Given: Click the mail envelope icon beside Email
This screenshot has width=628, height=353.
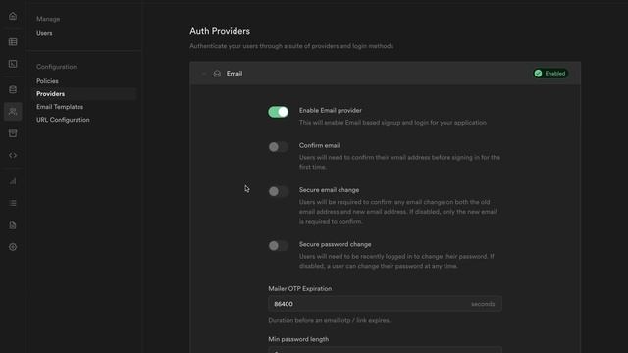Looking at the screenshot, I should pos(217,74).
